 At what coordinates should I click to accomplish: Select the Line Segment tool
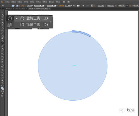(x=2, y=28)
